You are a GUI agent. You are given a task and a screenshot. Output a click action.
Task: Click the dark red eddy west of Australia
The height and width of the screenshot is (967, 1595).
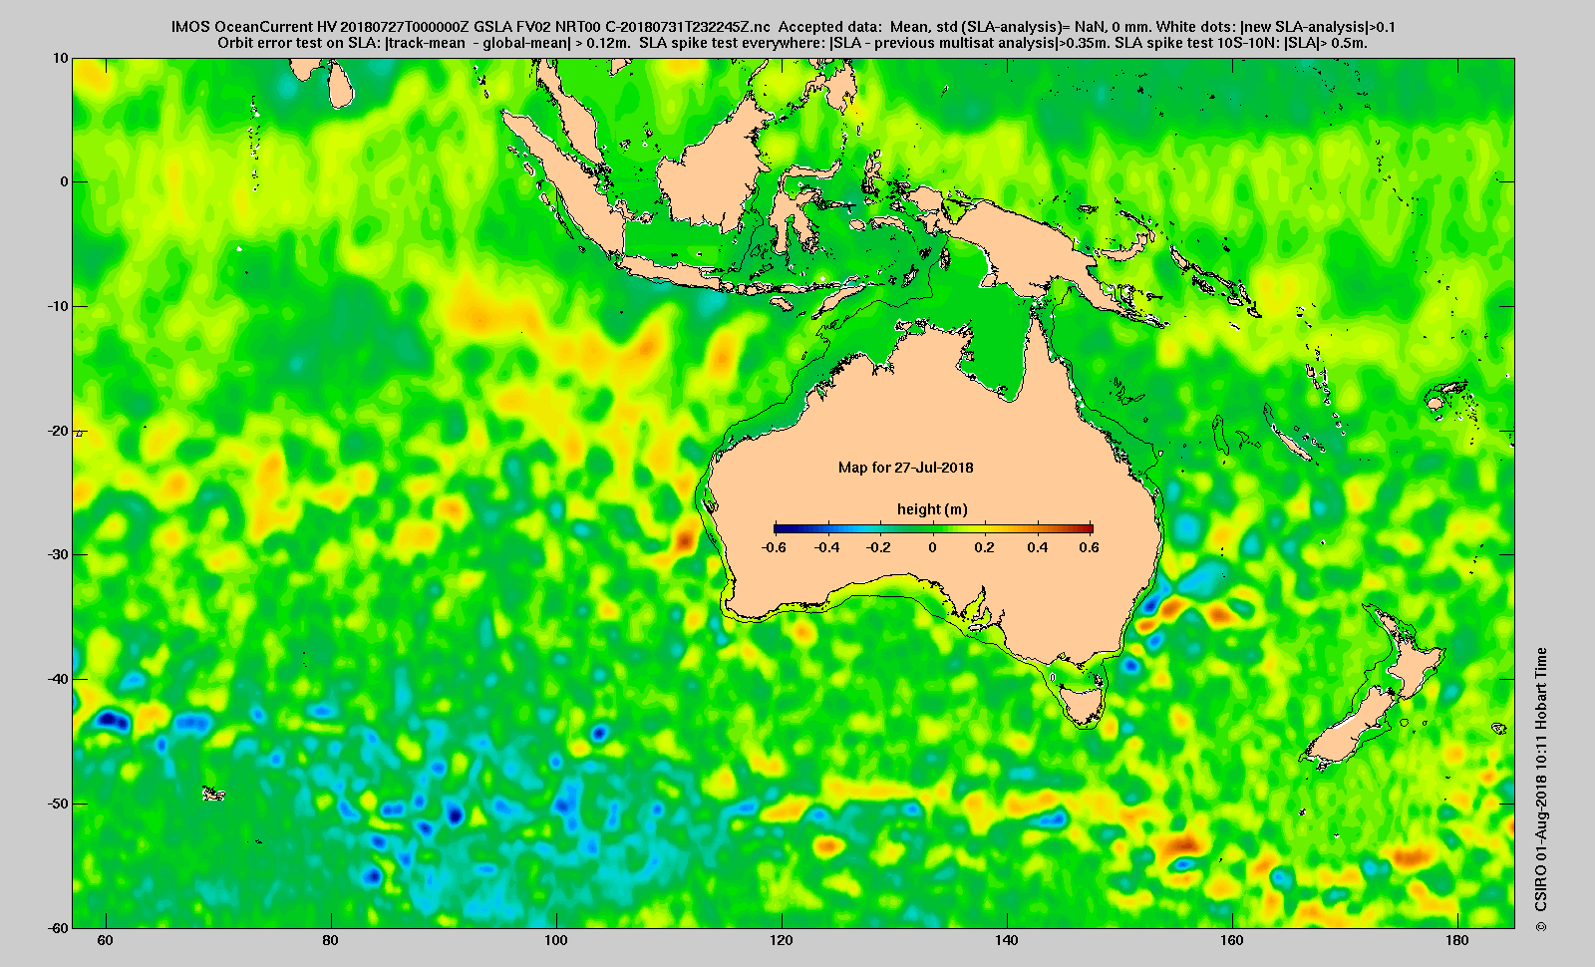pos(685,541)
